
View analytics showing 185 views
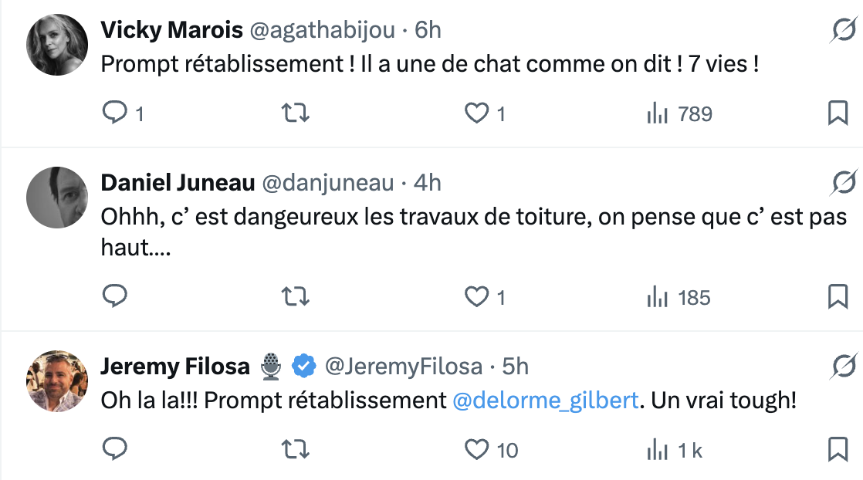pos(679,296)
